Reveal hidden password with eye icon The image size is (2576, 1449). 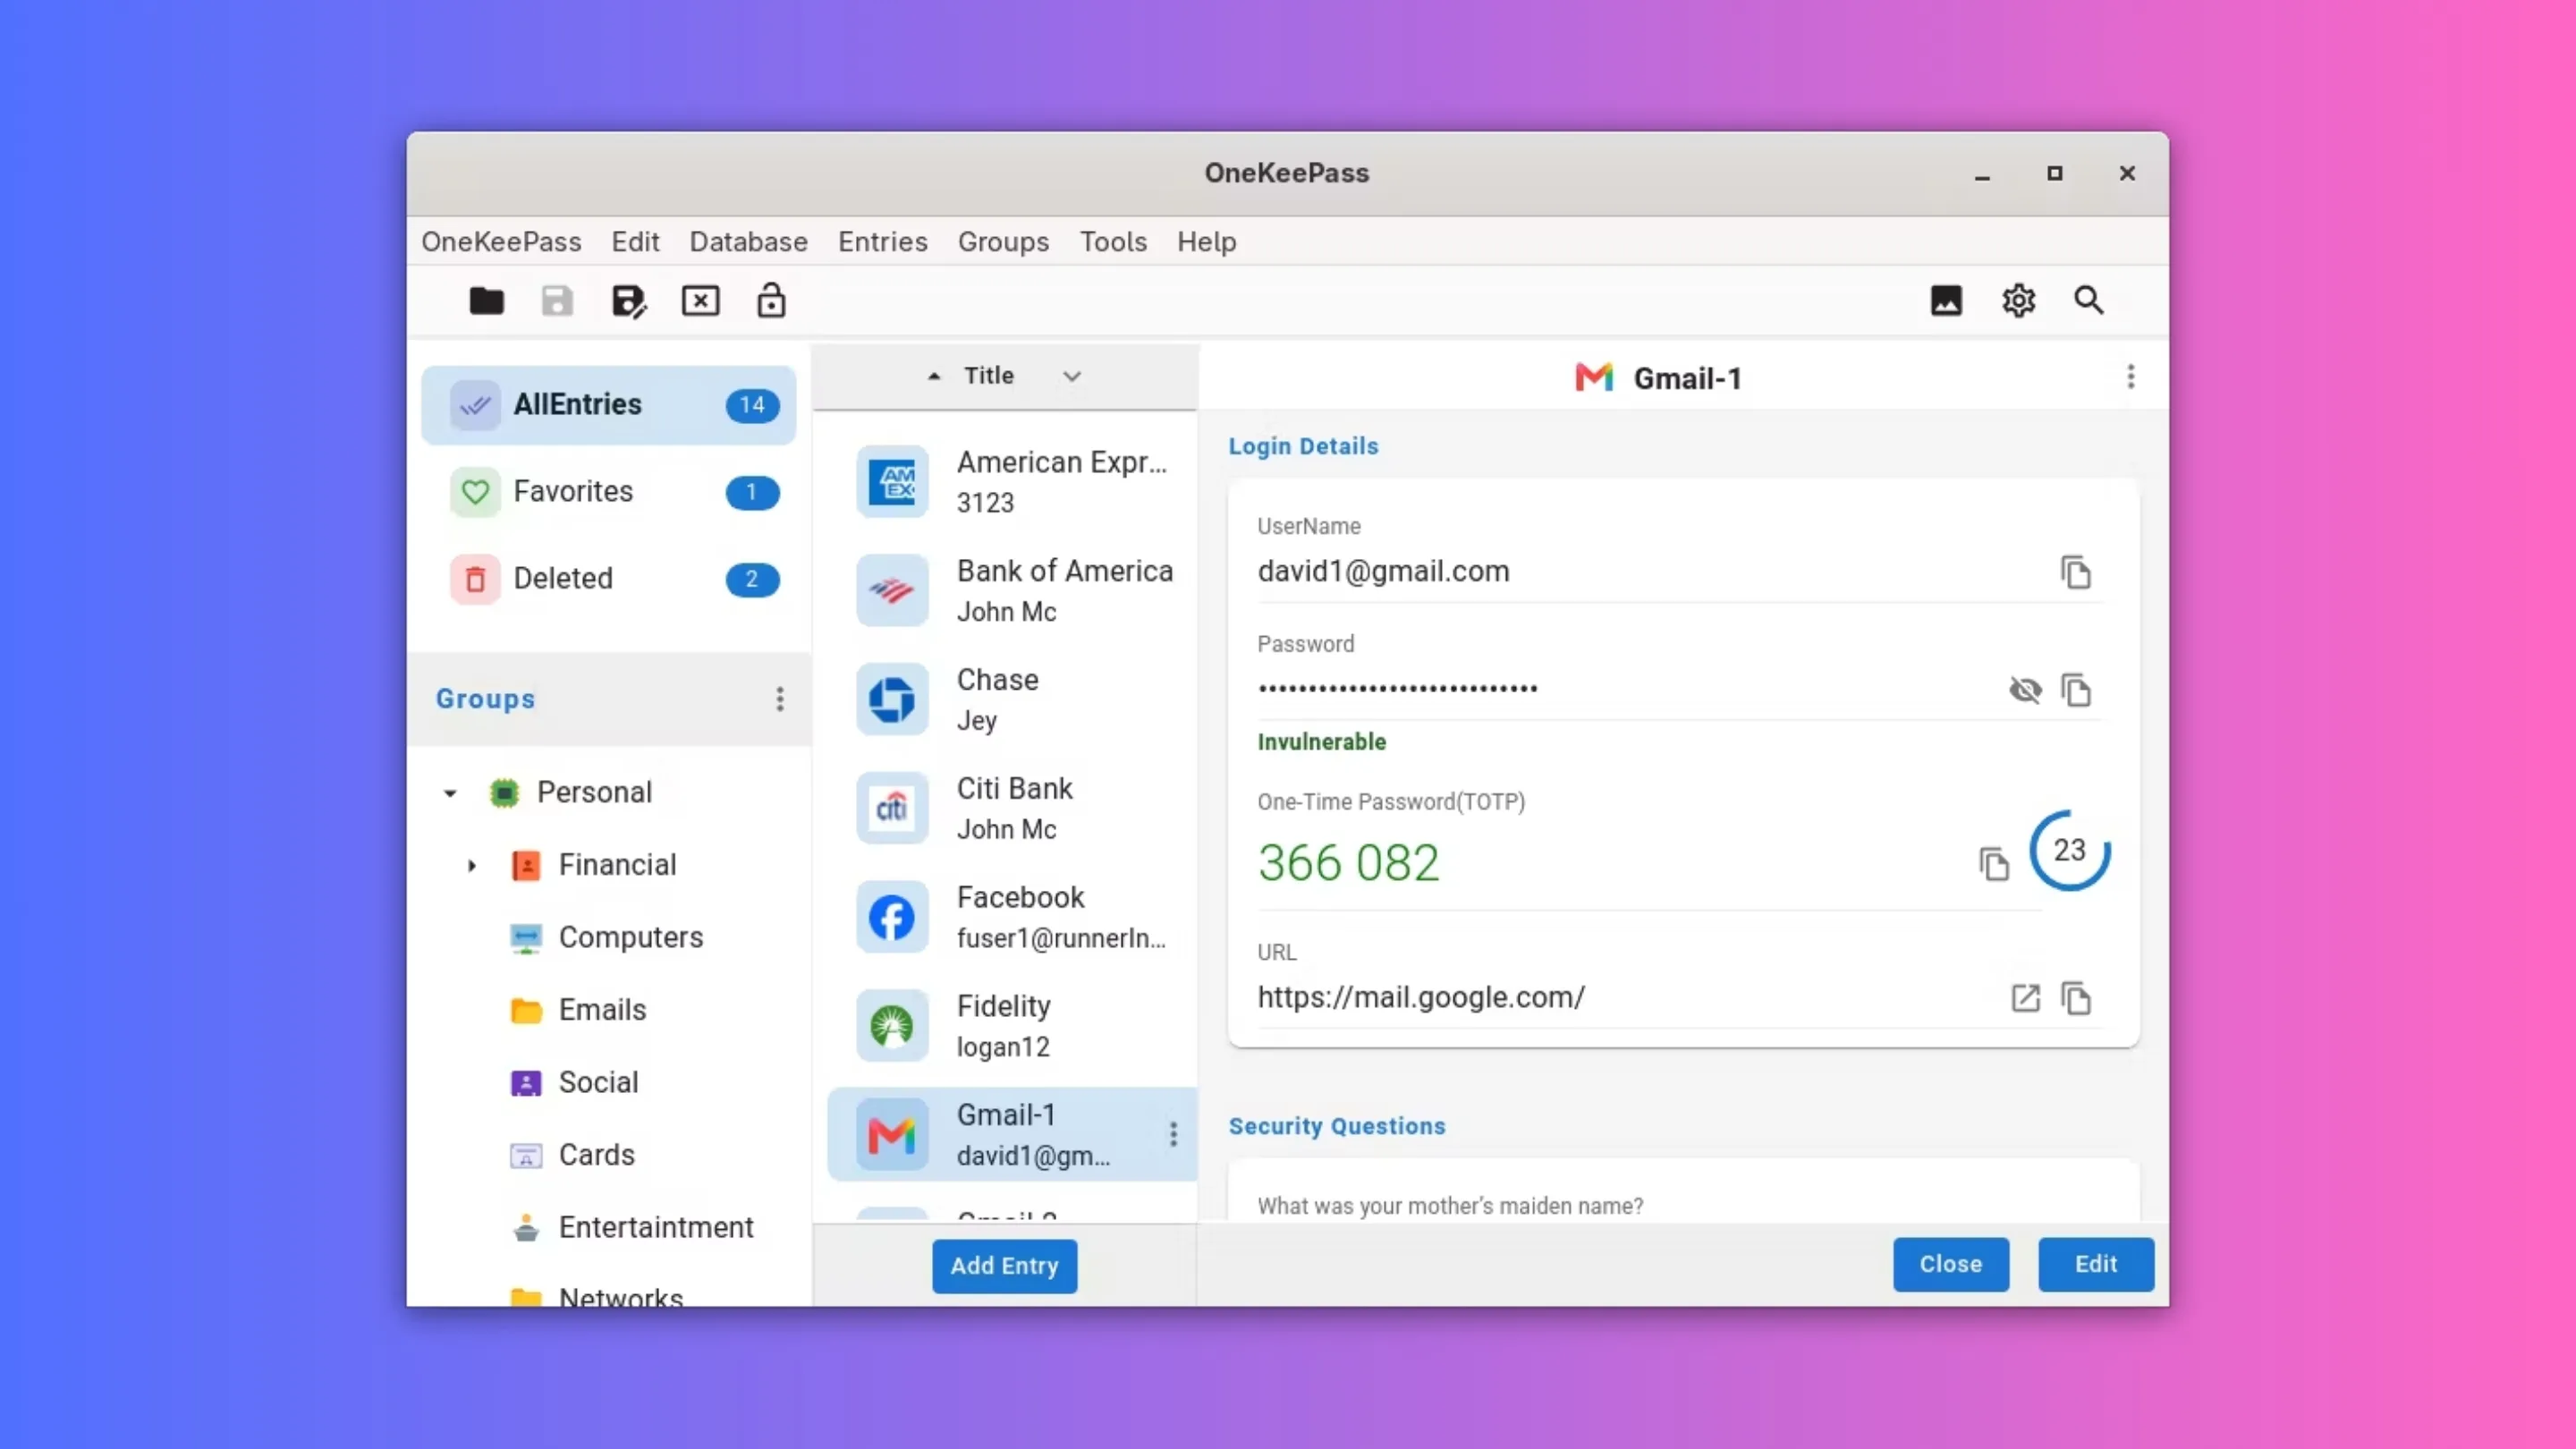(2025, 690)
